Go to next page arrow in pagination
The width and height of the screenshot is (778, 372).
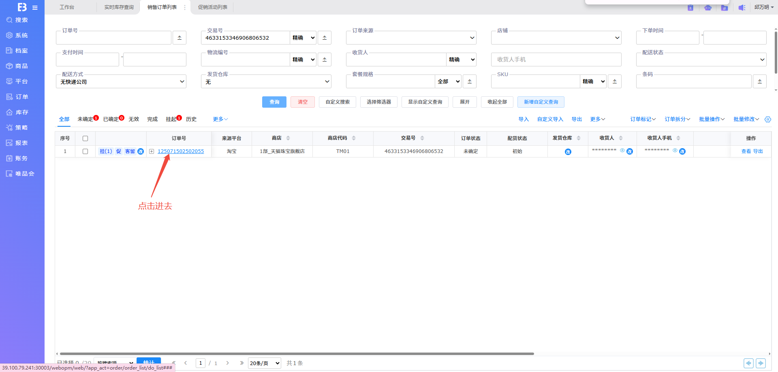click(227, 363)
